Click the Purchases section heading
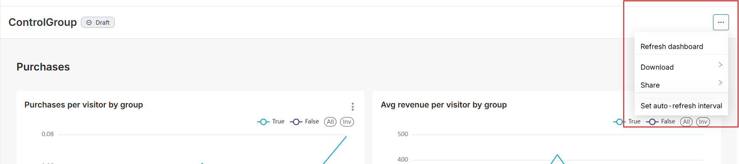Screen dimensions: 739x164 click(x=43, y=67)
